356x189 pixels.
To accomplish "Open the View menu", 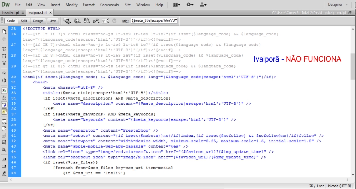I will pyautogui.click(x=41, y=5).
